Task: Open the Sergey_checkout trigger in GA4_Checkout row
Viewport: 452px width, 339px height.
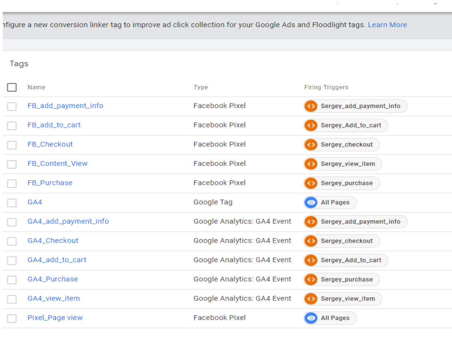Action: click(x=347, y=241)
